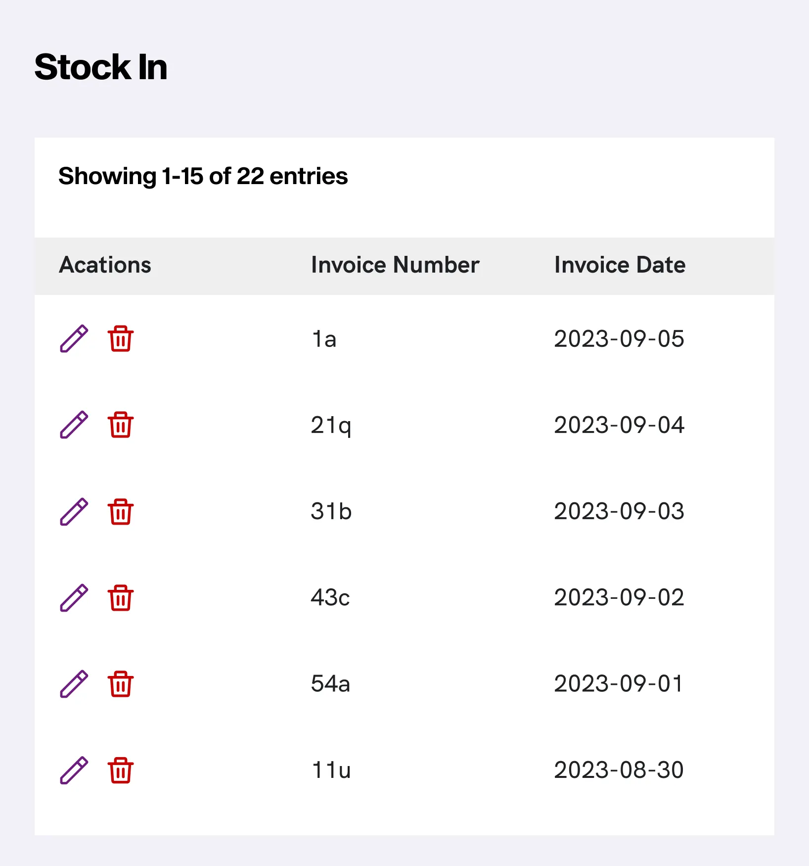Click the Acations column header

point(105,265)
